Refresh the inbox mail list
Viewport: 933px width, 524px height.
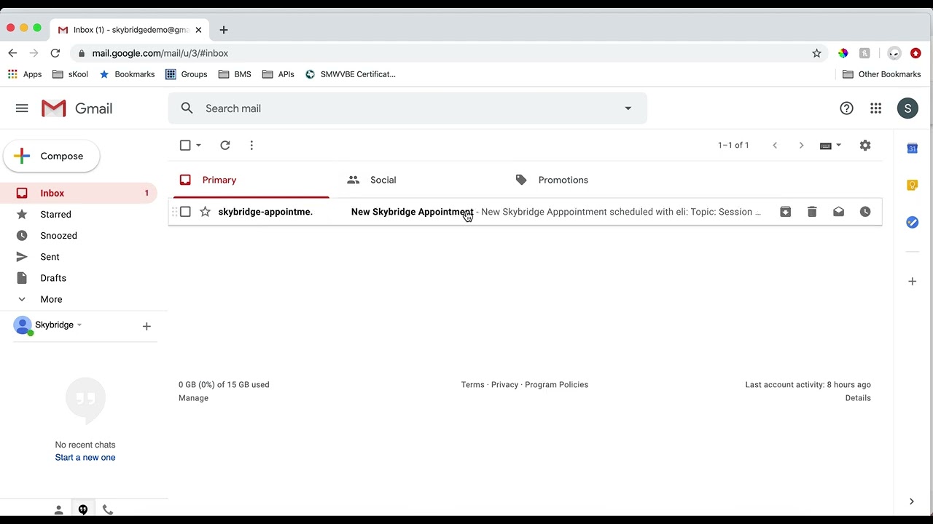coord(225,146)
